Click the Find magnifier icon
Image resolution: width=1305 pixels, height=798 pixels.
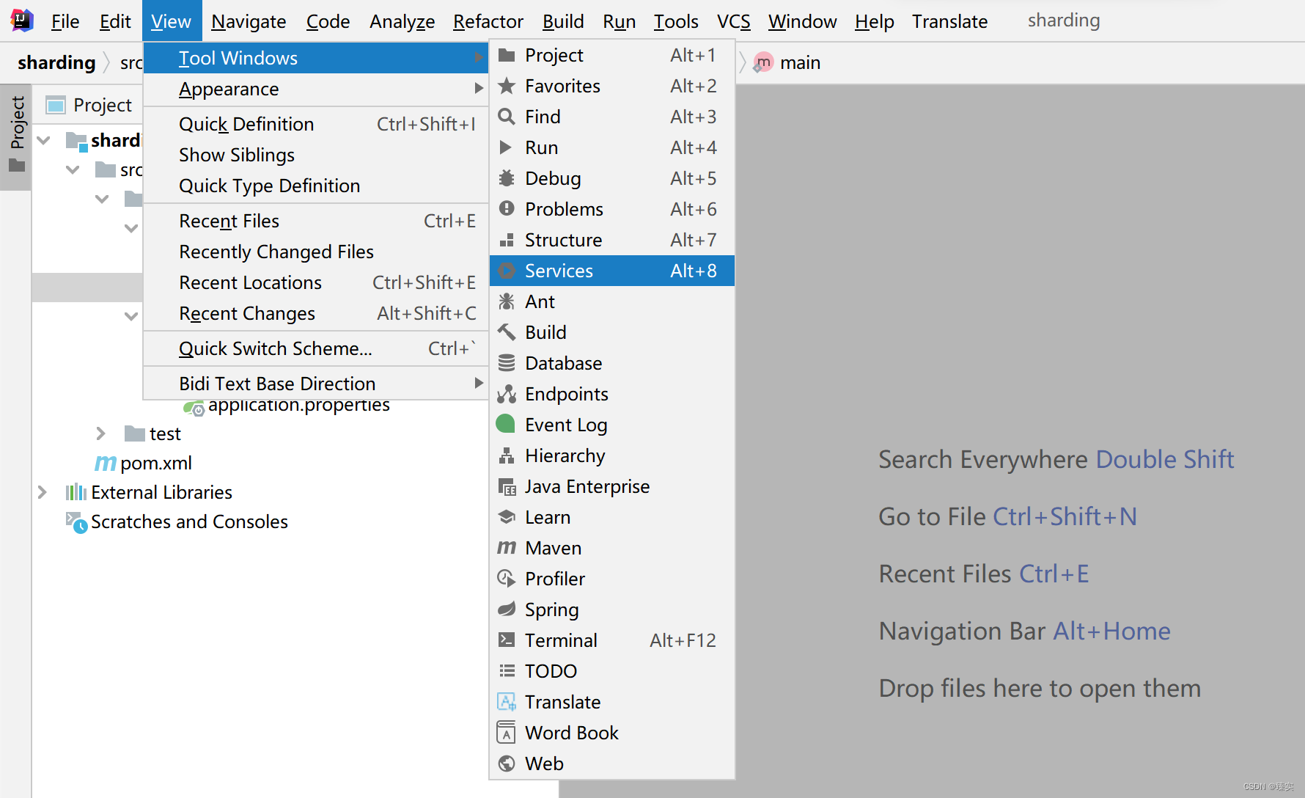tap(506, 117)
